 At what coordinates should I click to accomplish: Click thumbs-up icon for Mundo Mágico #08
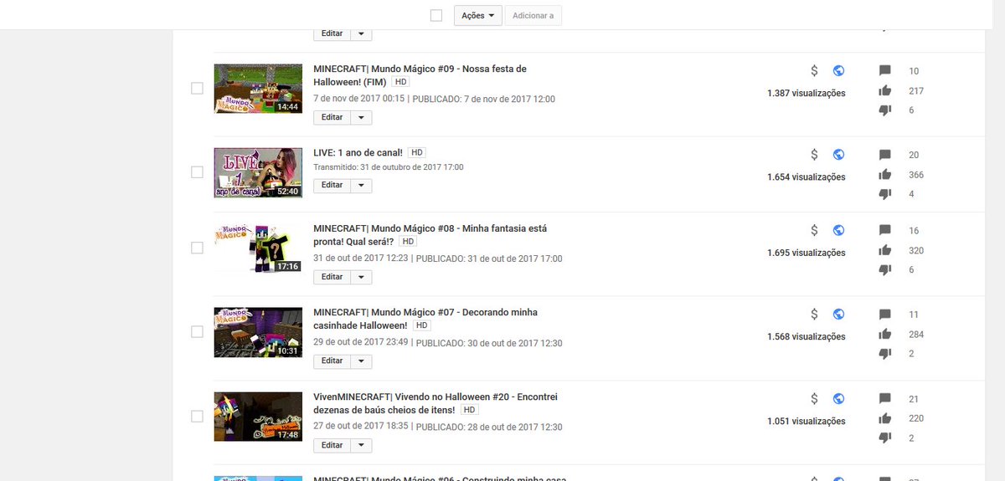point(884,250)
